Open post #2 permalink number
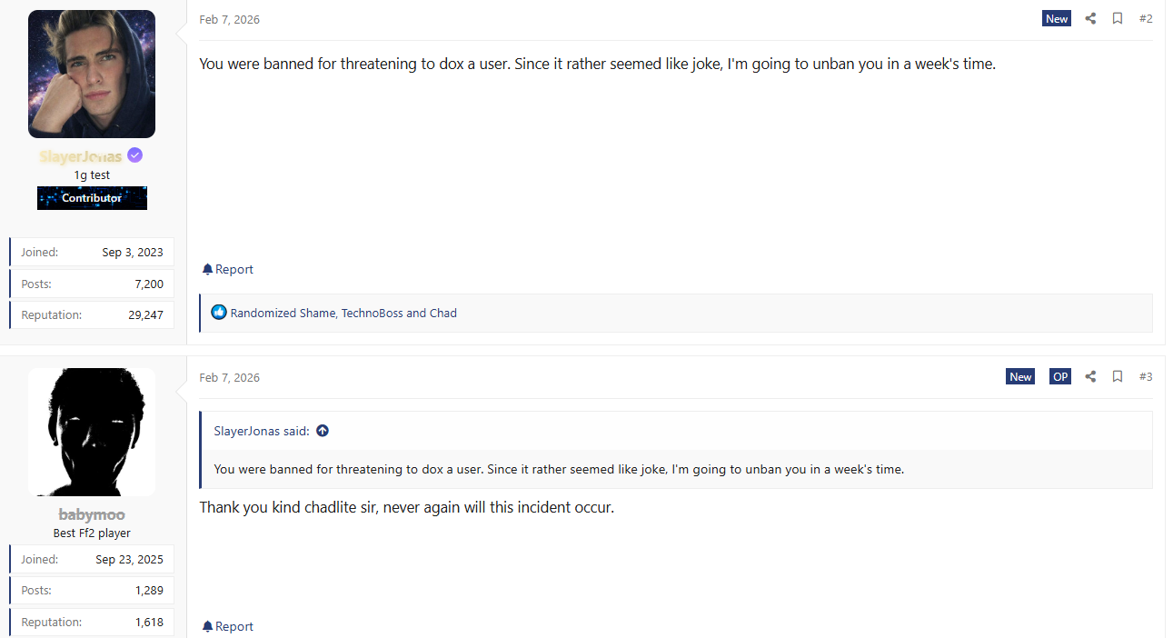 1145,18
